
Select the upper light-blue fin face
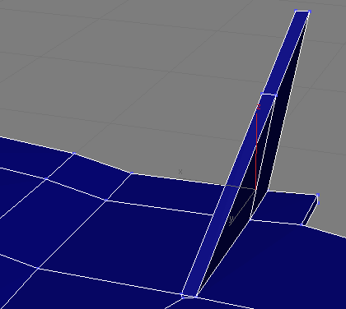click(286, 53)
